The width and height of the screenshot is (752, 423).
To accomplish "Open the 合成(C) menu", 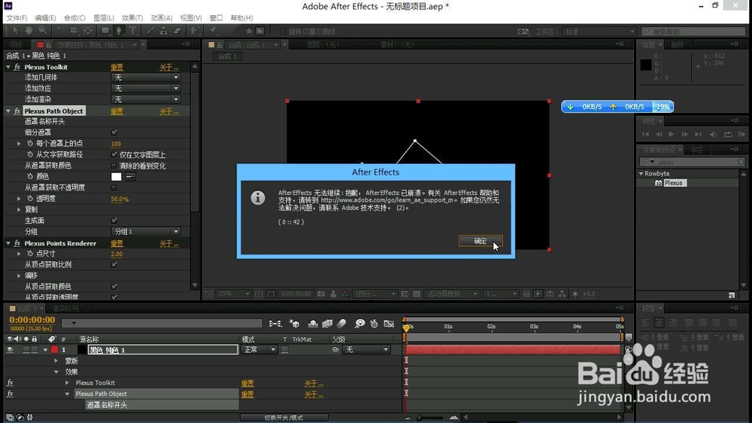I will pyautogui.click(x=74, y=18).
